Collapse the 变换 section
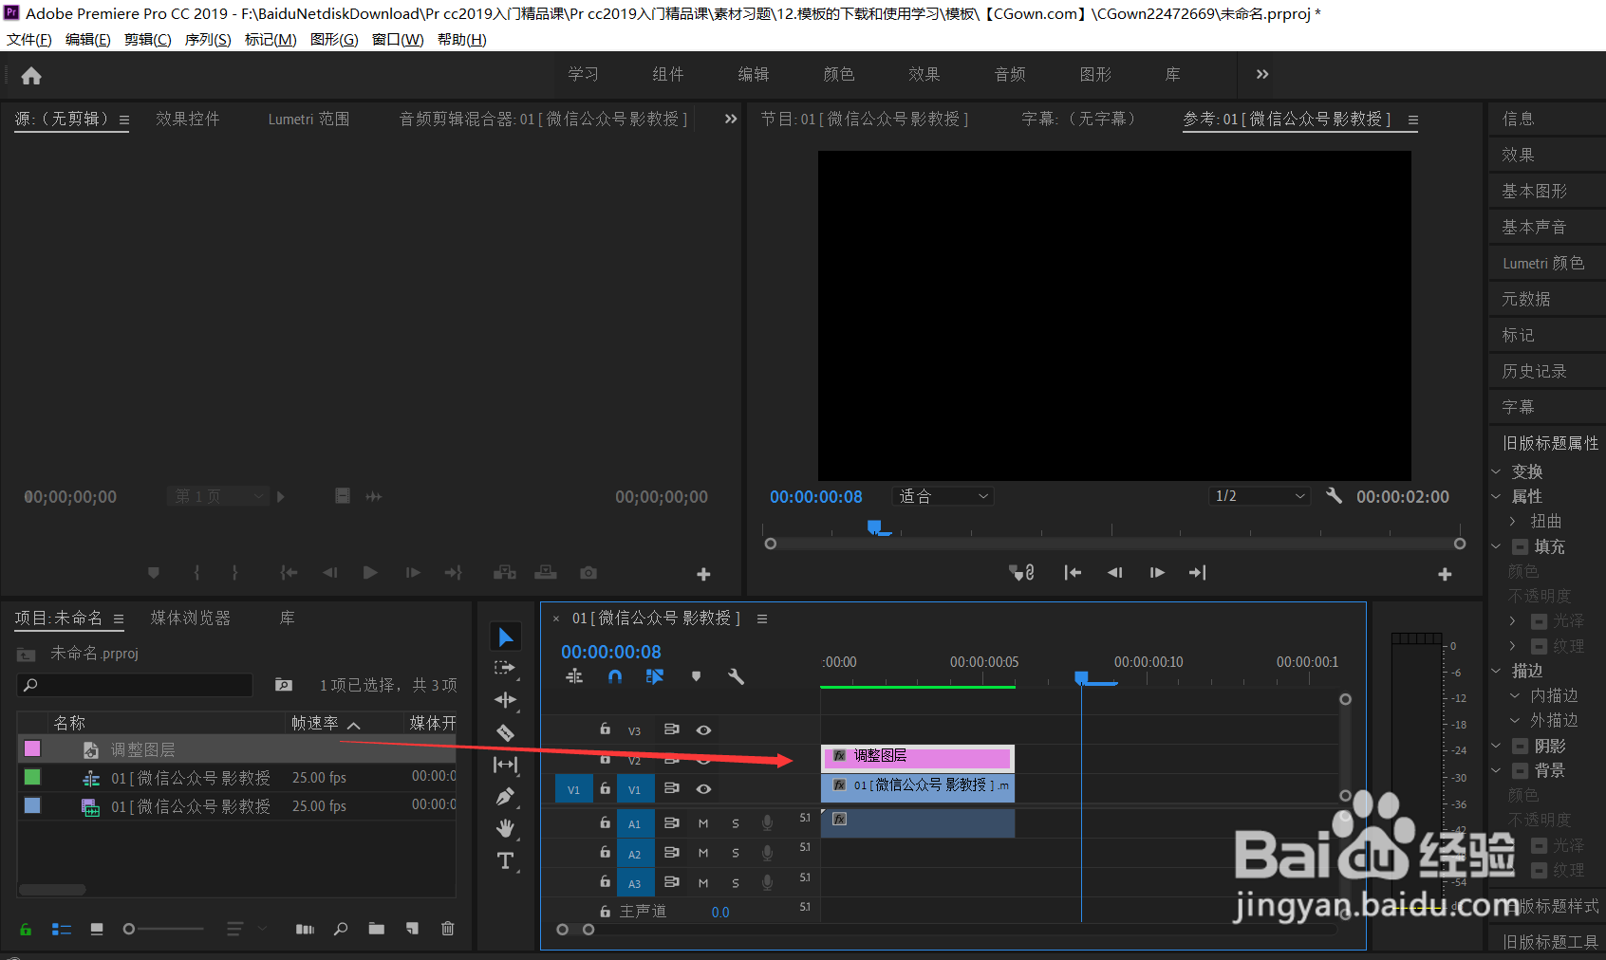1606x960 pixels. click(1496, 471)
